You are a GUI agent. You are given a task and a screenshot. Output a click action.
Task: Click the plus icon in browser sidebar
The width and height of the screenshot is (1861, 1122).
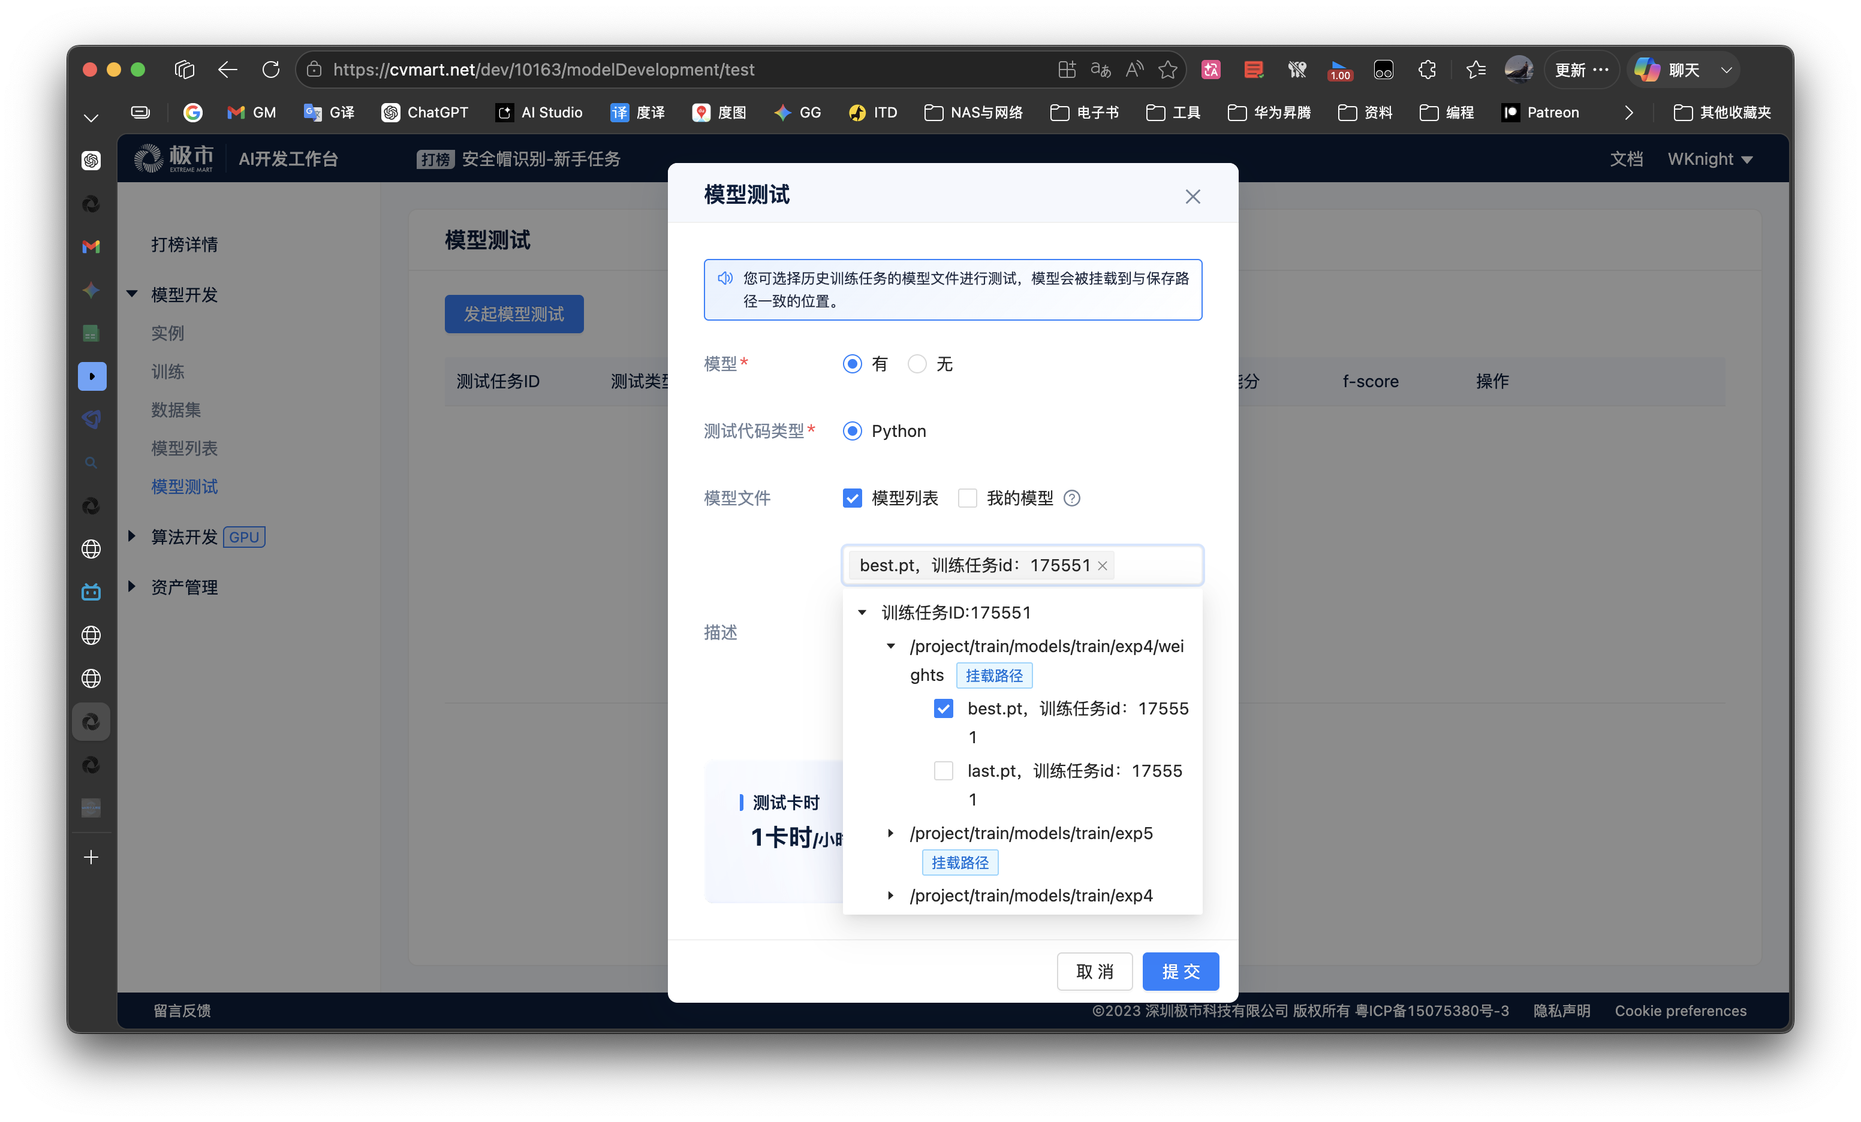click(91, 857)
